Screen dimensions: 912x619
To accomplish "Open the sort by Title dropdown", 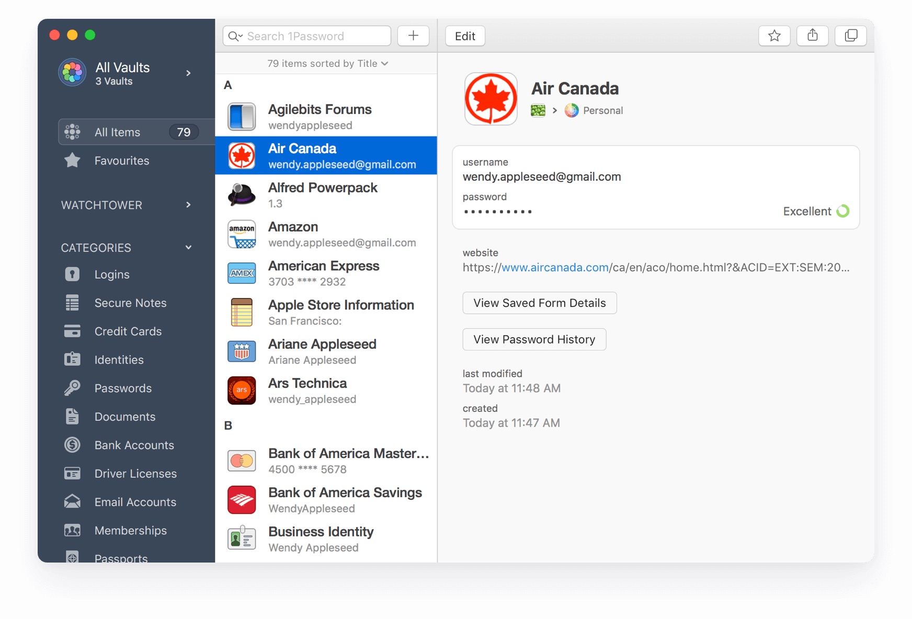I will point(327,64).
